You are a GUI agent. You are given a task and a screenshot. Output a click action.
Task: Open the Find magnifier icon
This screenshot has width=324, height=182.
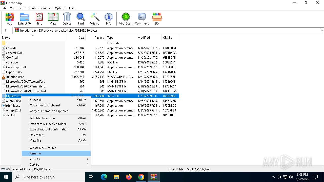tap(81, 19)
